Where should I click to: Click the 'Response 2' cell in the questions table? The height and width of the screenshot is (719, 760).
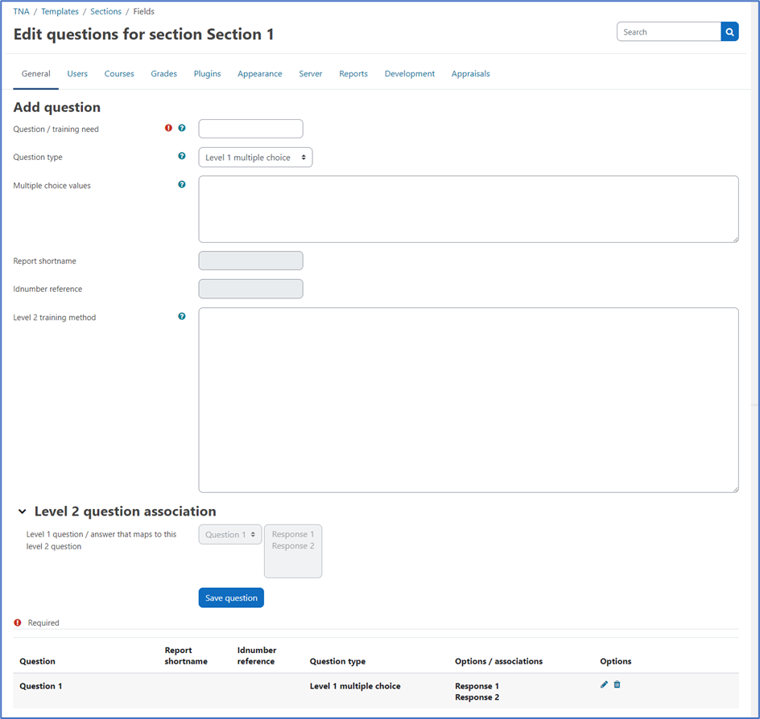point(477,697)
